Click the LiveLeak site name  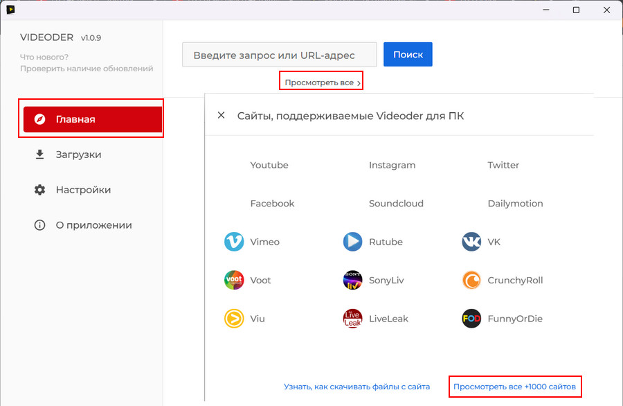pos(388,319)
